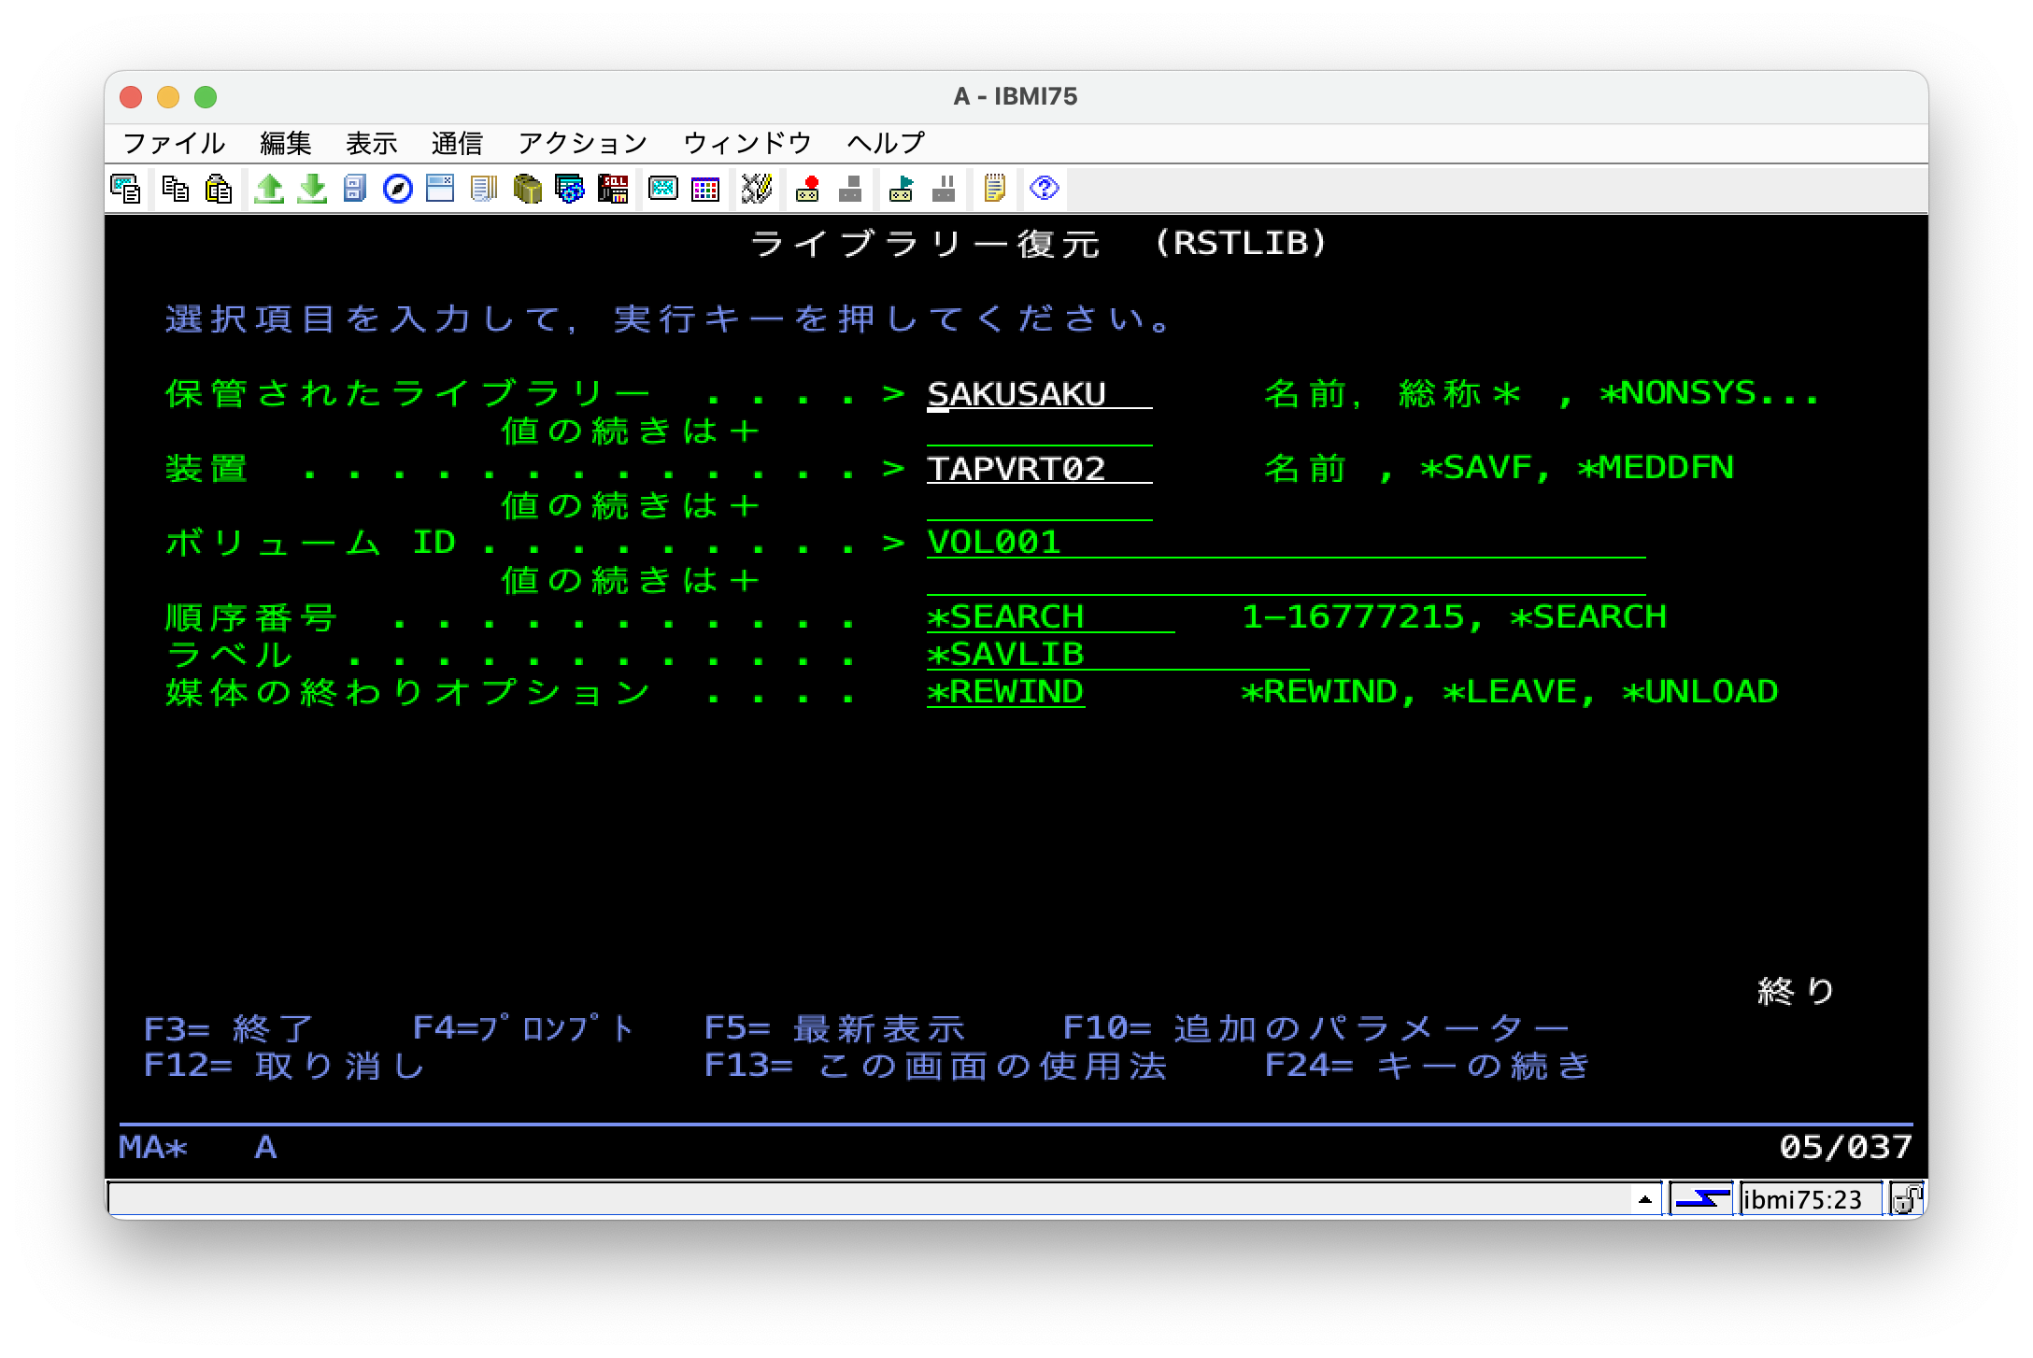Start recording a macro with the red-dot icon
This screenshot has height=1358, width=2033.
[x=808, y=189]
